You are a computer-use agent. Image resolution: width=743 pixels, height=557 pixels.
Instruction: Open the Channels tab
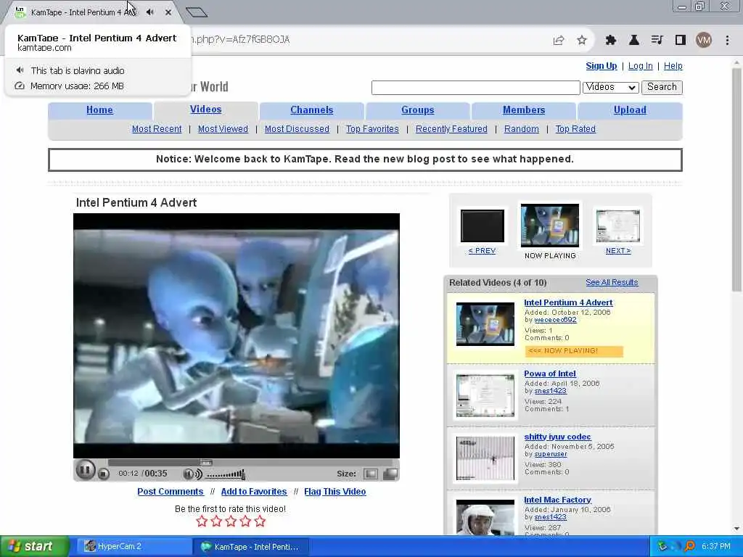coord(312,110)
